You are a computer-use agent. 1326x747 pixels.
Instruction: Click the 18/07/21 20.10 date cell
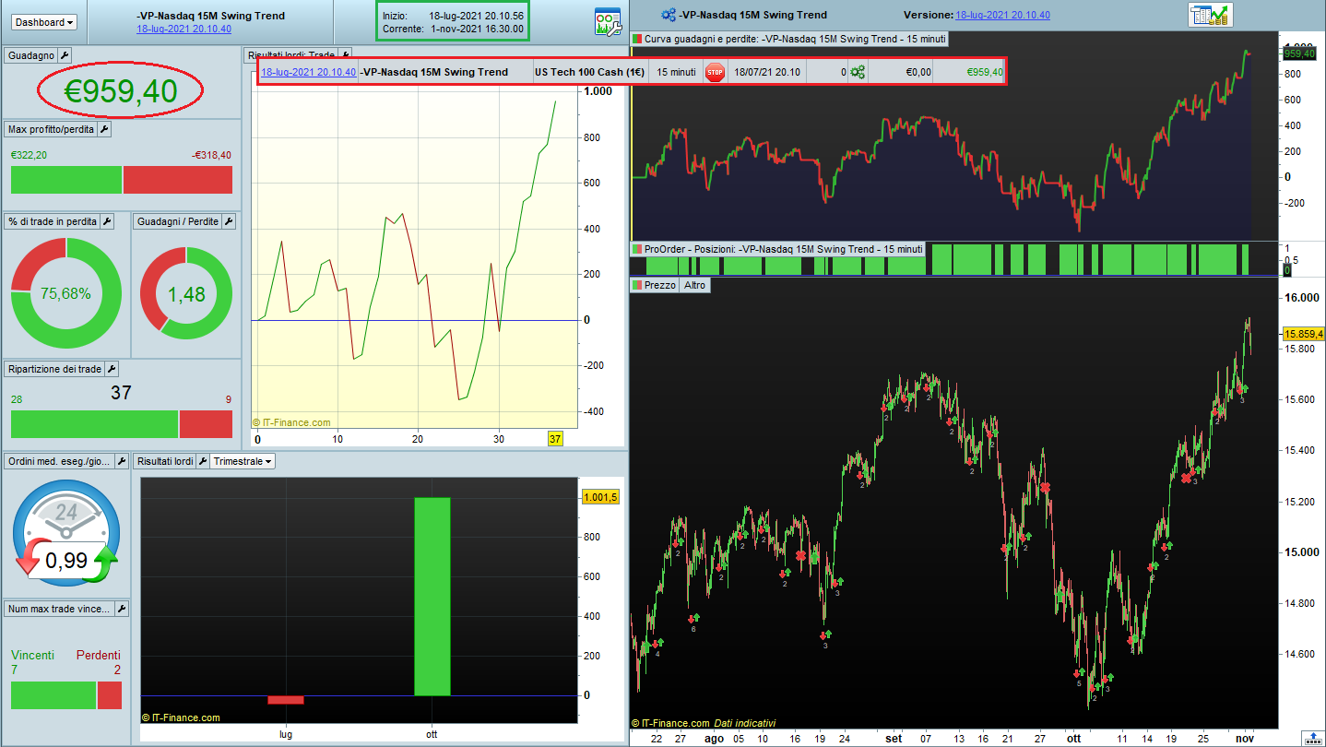pos(767,72)
